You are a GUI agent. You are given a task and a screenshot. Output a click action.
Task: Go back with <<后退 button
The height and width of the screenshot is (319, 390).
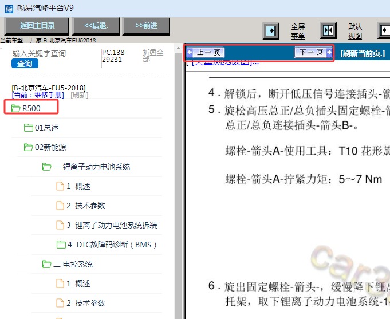coord(96,26)
